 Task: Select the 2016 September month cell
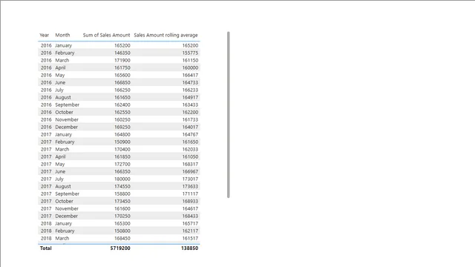(x=68, y=105)
